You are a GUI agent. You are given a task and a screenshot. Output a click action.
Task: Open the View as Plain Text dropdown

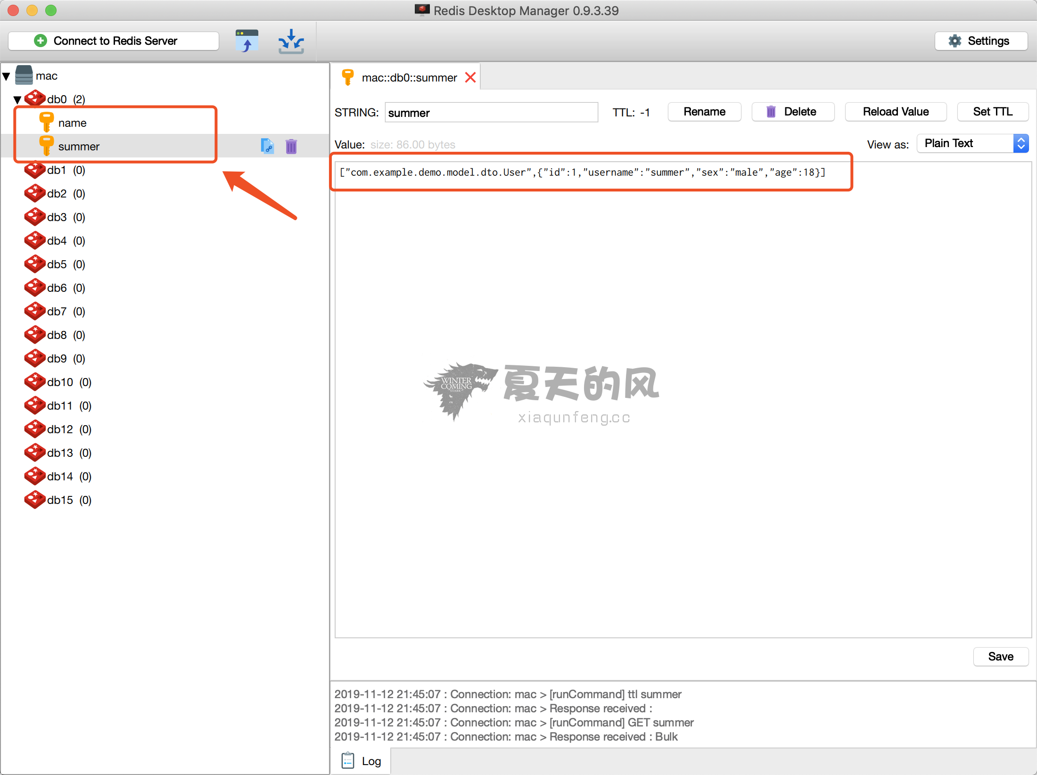click(x=972, y=143)
